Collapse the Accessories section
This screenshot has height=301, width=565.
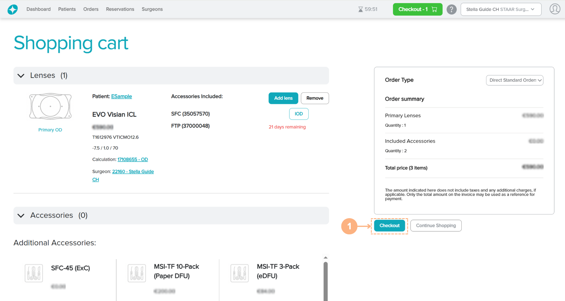click(x=21, y=216)
